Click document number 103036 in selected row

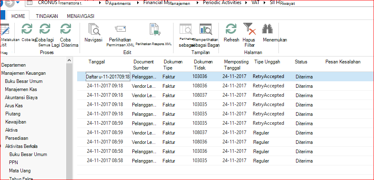200,76
